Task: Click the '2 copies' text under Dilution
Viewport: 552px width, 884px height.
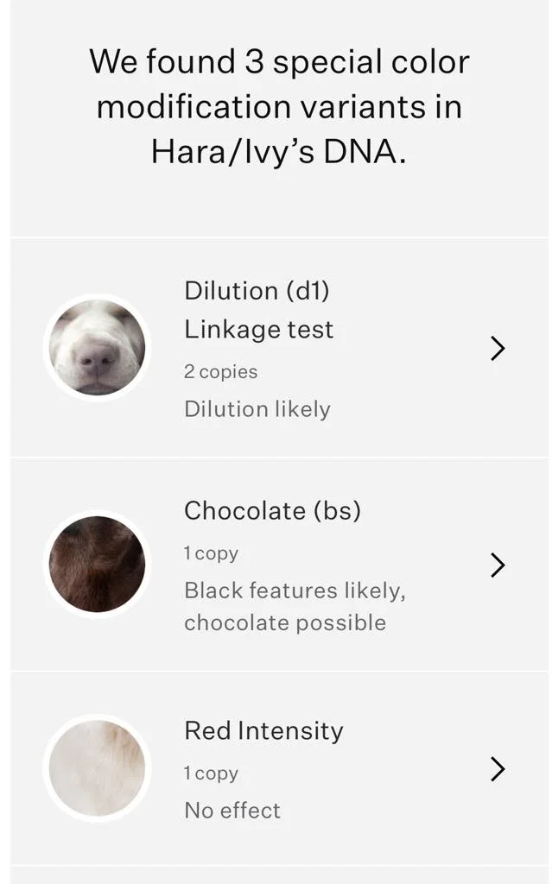Action: click(x=220, y=371)
